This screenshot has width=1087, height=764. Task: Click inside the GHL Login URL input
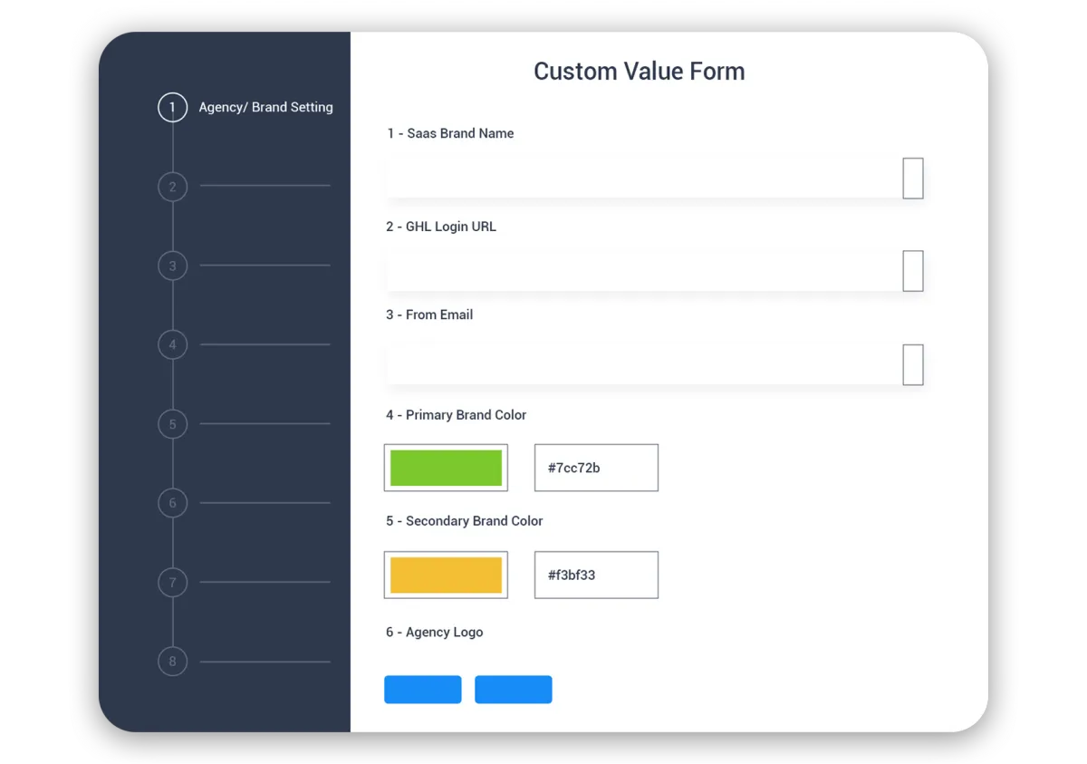634,271
